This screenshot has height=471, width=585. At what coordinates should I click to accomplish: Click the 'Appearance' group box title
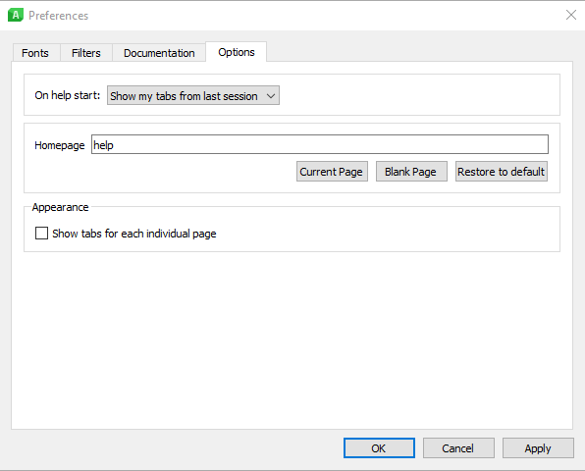(x=60, y=207)
